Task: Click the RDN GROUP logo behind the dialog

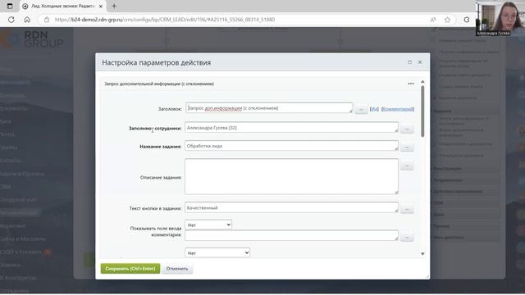Action: tap(33, 39)
